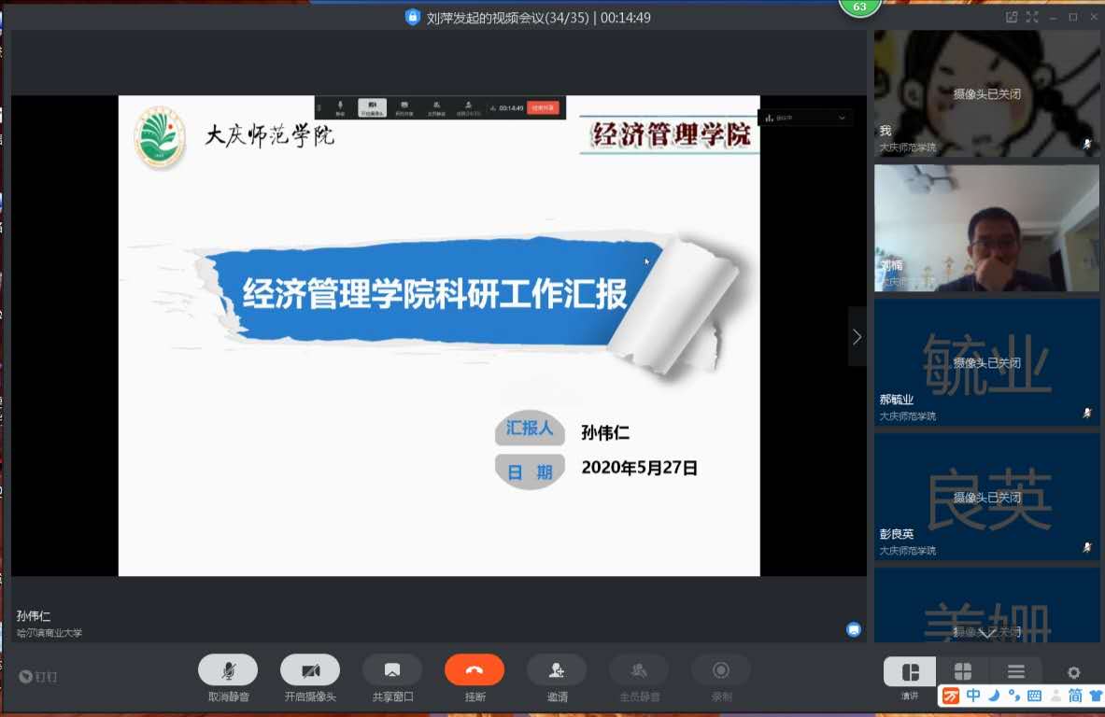Enter full screen mode icon
The width and height of the screenshot is (1105, 717).
(x=1032, y=17)
